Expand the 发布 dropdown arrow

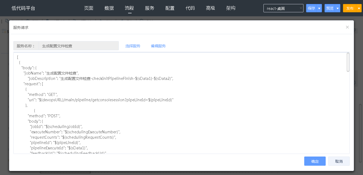click(x=359, y=8)
